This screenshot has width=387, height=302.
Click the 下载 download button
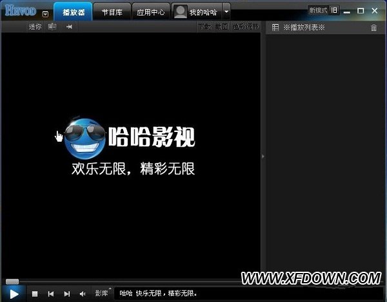205,26
